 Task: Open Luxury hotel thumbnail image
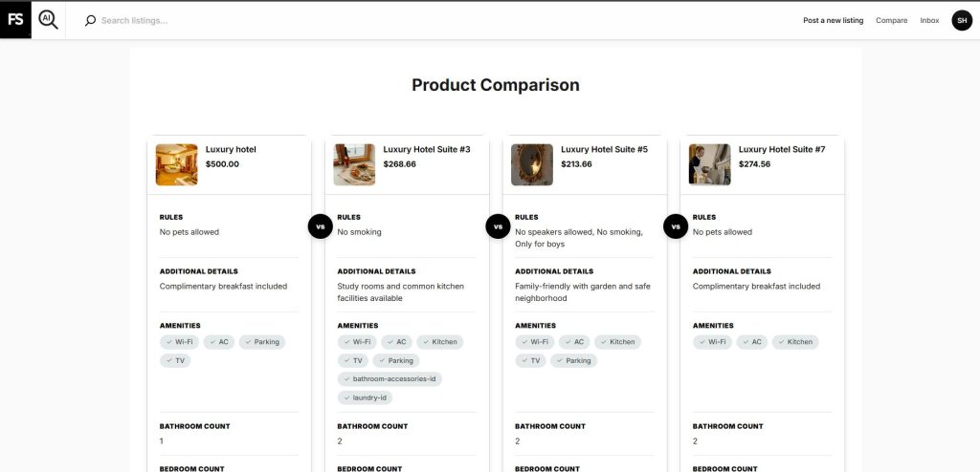tap(176, 164)
